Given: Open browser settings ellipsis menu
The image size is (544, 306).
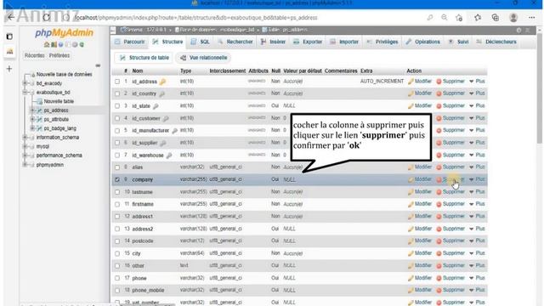Looking at the screenshot, I should (x=532, y=17).
